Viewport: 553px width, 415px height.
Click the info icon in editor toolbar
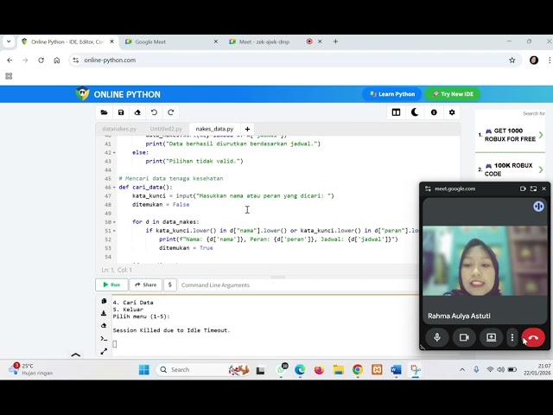click(434, 112)
